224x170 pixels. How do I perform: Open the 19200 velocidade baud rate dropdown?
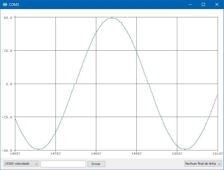click(x=21, y=164)
